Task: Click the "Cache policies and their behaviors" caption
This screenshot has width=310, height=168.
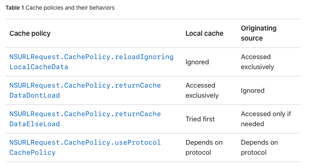Action: pos(70,8)
